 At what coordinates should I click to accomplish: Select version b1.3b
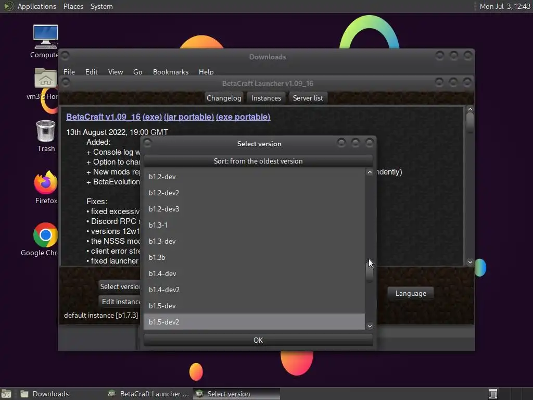pos(254,257)
